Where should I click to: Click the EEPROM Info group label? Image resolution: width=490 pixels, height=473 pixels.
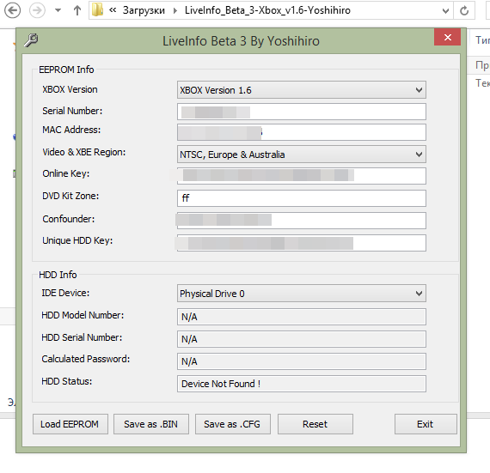pos(66,70)
